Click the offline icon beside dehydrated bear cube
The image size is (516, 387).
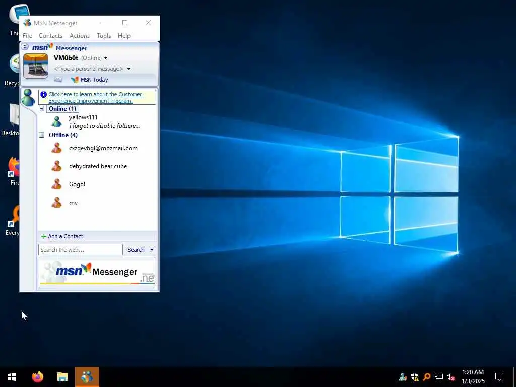click(56, 166)
